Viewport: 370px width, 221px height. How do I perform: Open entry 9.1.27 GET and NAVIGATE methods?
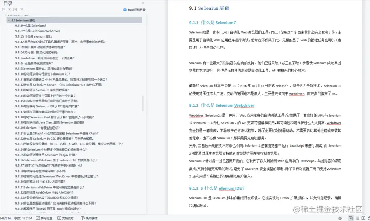(x=49, y=165)
